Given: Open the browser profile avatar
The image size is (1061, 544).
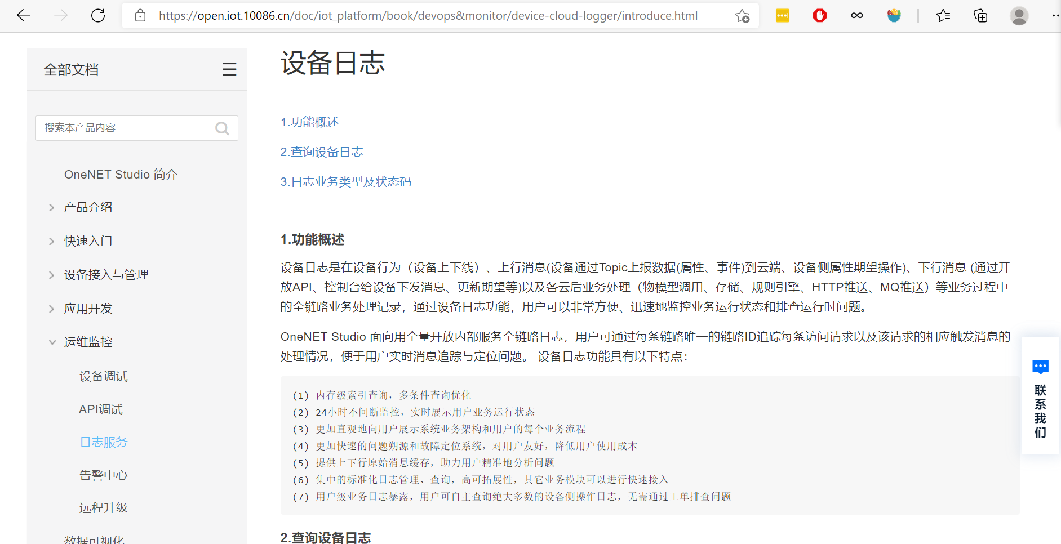Looking at the screenshot, I should pos(1019,15).
